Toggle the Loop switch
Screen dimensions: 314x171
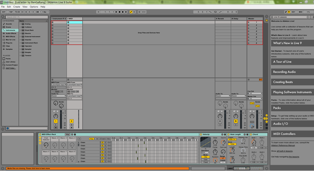coord(215,12)
